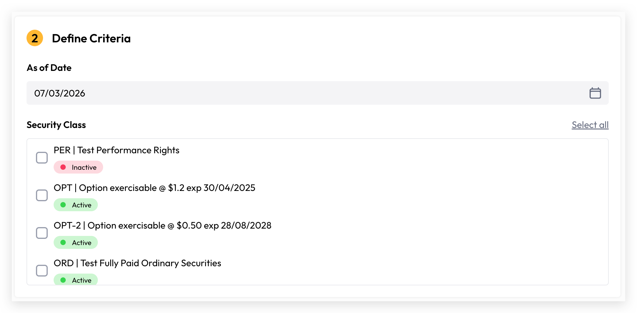Click the 07/03/2026 date text

pyautogui.click(x=60, y=93)
